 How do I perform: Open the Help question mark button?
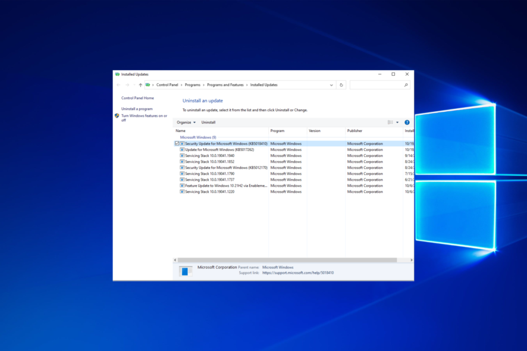[x=407, y=123]
